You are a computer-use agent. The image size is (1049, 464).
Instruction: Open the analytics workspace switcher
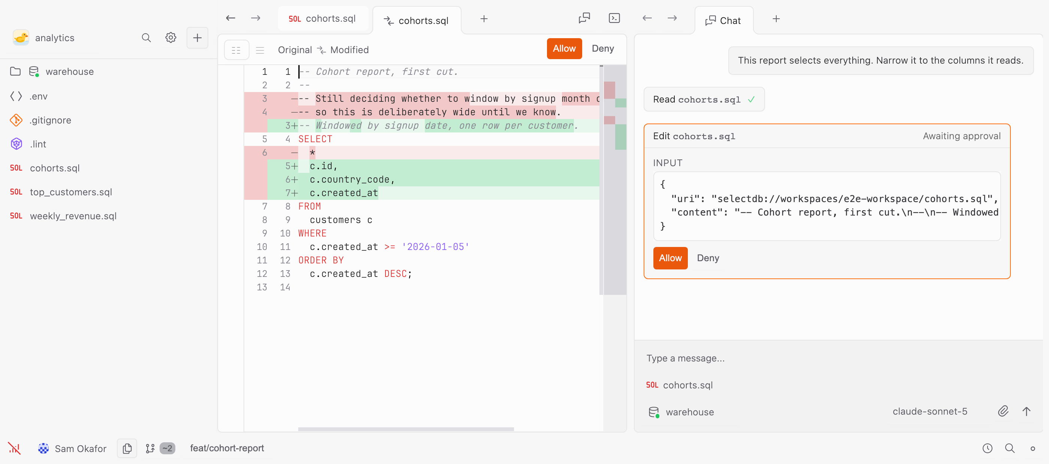pyautogui.click(x=44, y=38)
